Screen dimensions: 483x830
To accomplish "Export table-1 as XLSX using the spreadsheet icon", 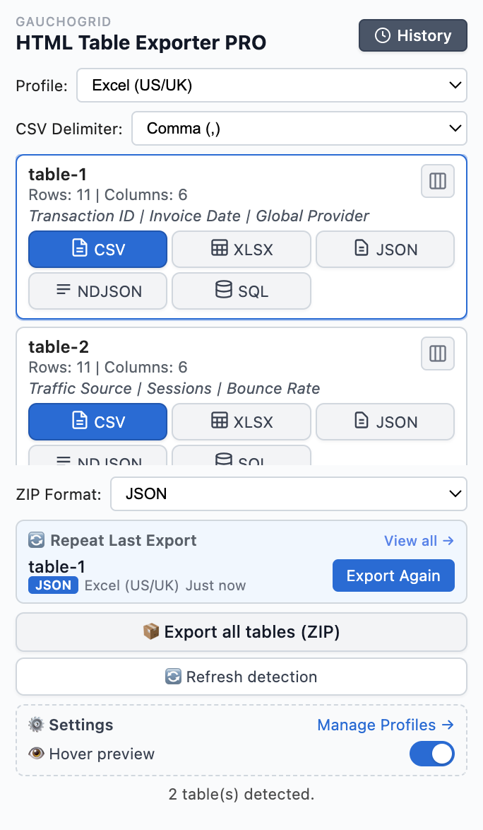I will point(218,249).
